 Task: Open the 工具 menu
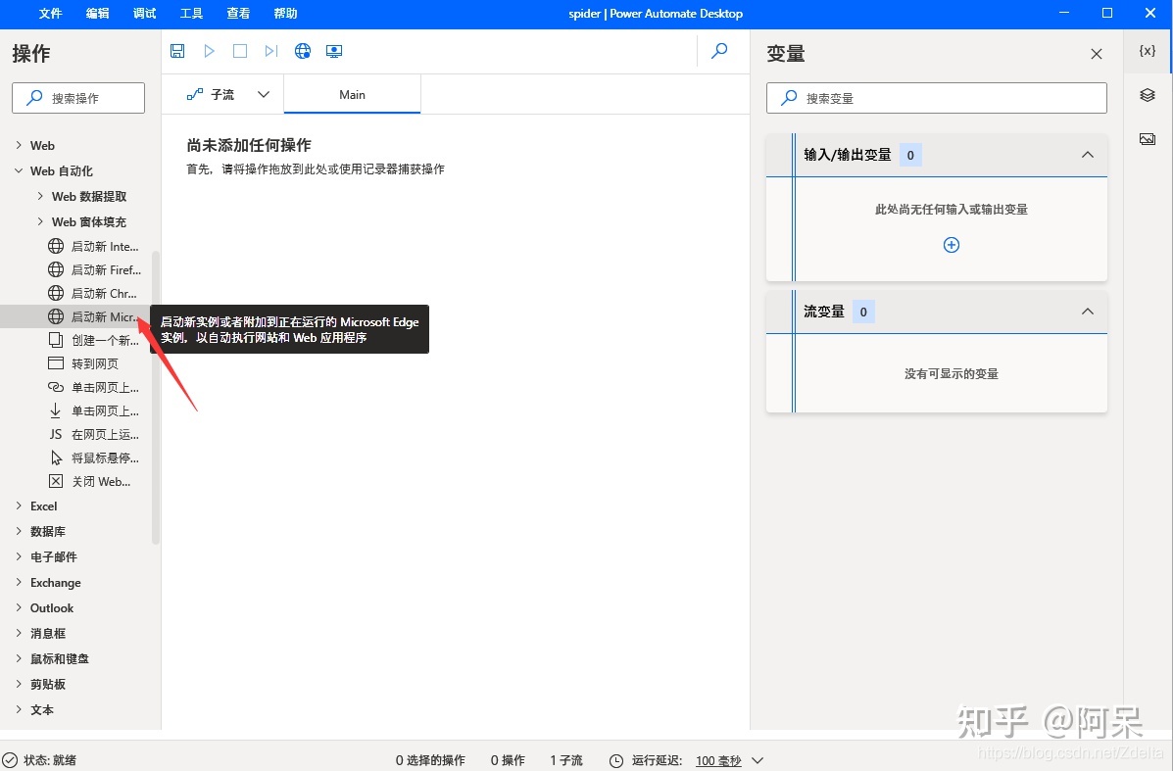191,14
